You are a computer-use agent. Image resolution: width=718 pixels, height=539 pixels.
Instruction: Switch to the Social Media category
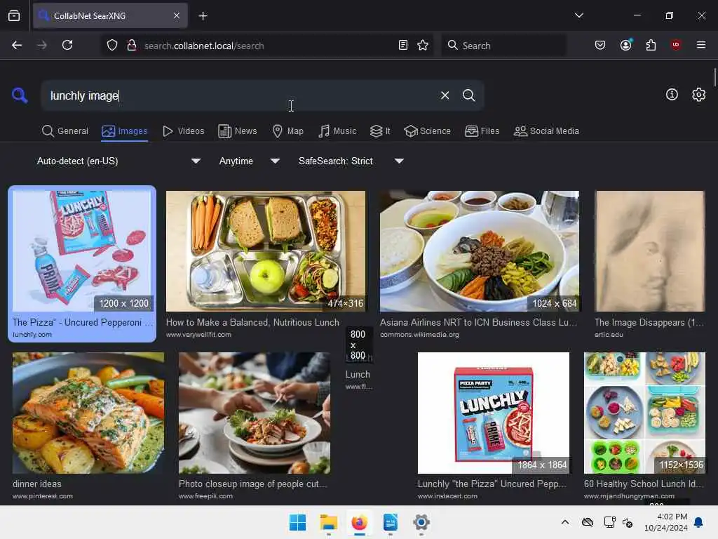pyautogui.click(x=546, y=131)
